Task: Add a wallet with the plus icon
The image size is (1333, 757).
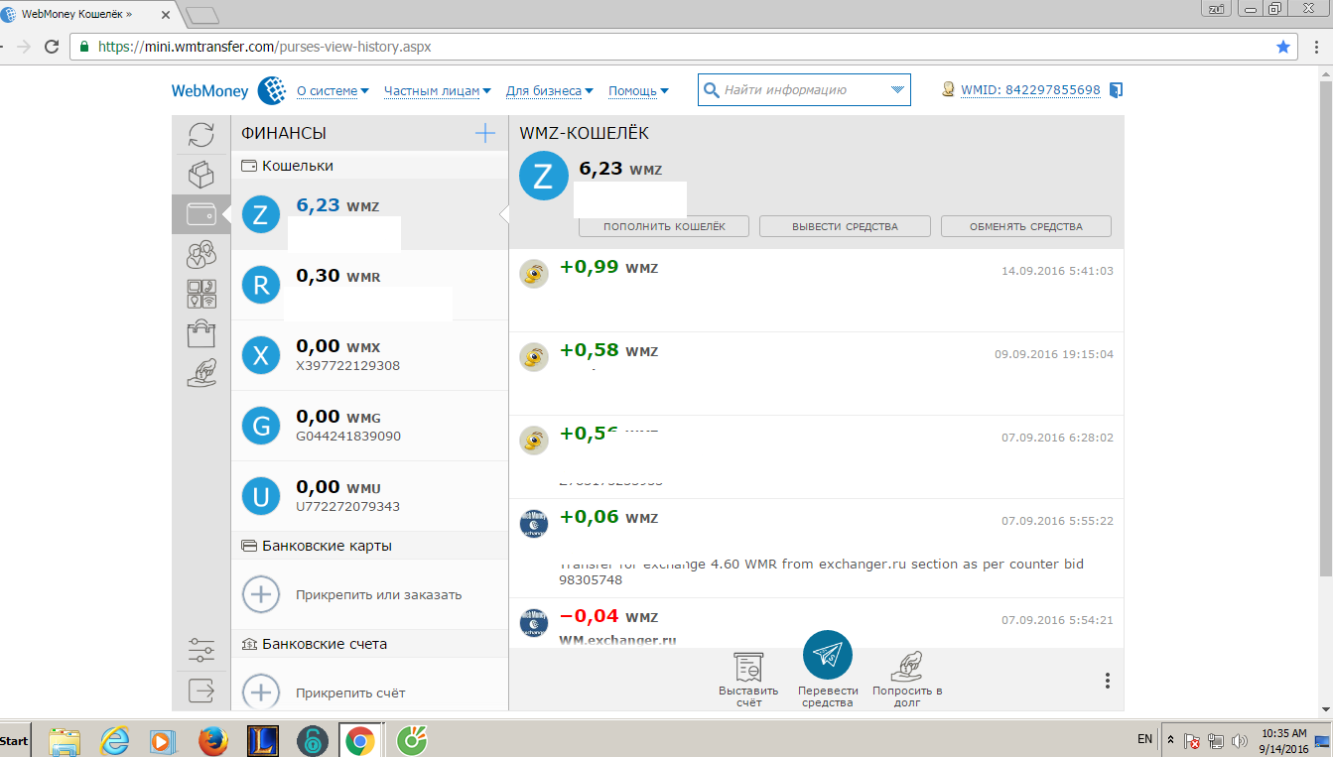Action: [484, 133]
